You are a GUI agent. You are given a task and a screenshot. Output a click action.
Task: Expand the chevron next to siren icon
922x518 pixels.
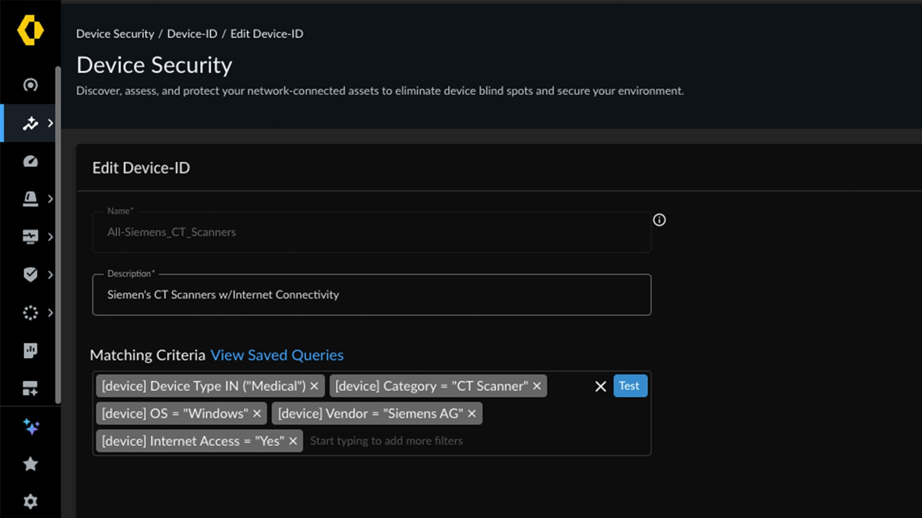coord(50,199)
